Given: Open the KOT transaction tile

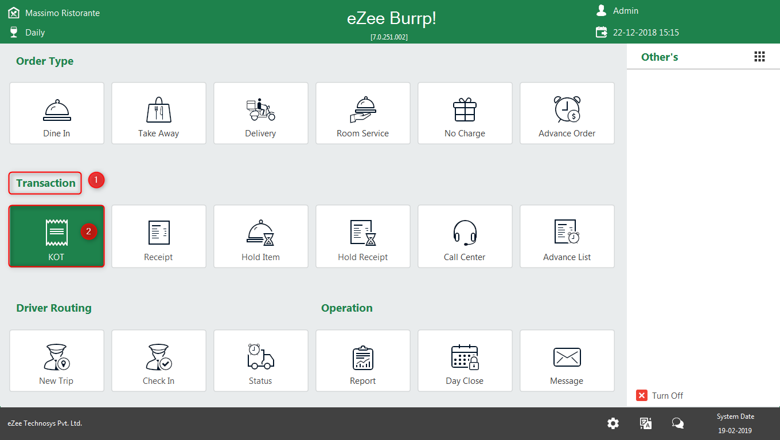Looking at the screenshot, I should pos(57,237).
